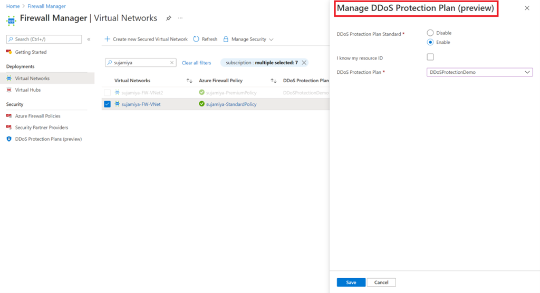Clear the sujamiya search text

pos(172,63)
